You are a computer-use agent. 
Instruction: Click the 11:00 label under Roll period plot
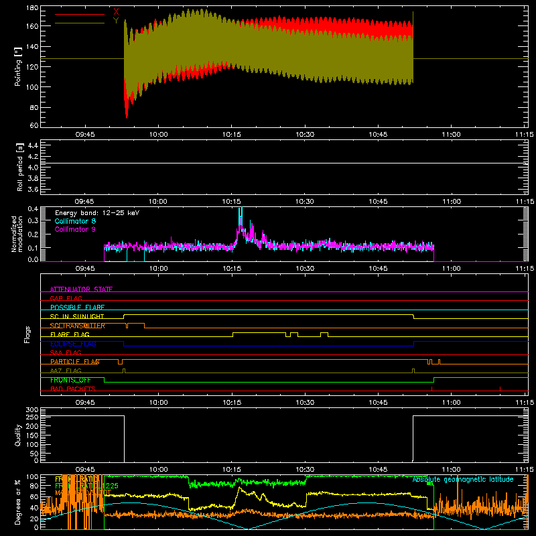(x=451, y=202)
